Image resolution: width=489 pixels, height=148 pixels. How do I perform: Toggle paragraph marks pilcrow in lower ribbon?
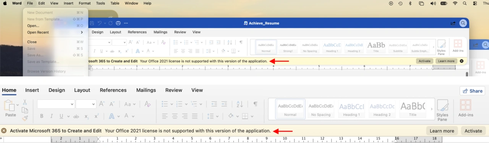255,104
